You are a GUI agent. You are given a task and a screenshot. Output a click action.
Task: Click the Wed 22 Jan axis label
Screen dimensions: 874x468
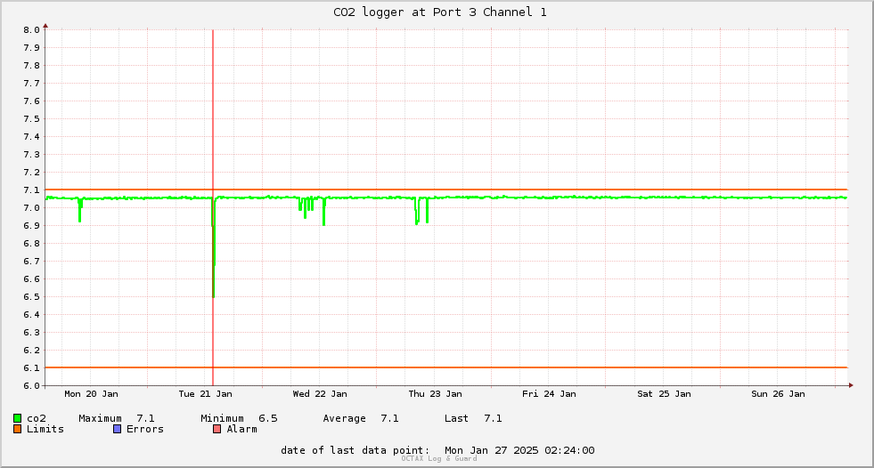click(x=320, y=394)
